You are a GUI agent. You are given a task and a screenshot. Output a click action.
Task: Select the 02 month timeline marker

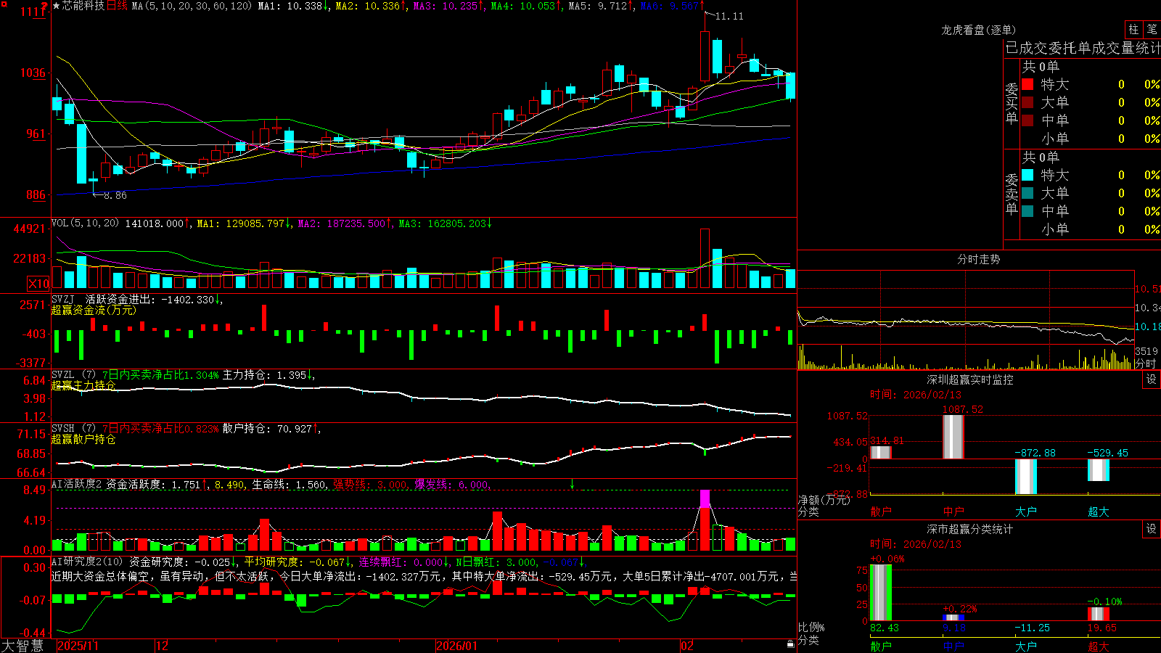coord(687,646)
